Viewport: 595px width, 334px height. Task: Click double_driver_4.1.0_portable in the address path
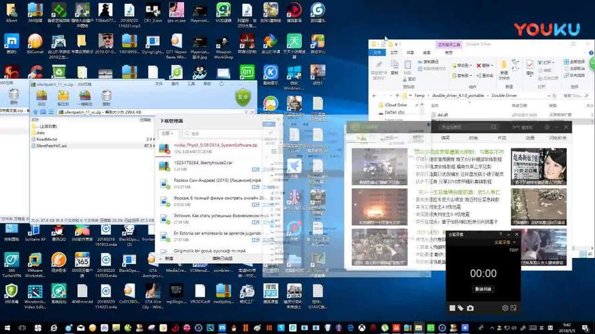point(458,96)
